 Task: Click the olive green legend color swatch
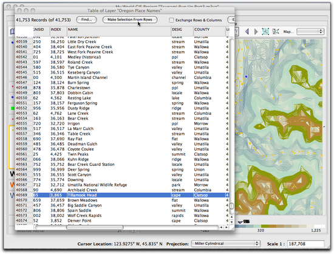pos(265,226)
